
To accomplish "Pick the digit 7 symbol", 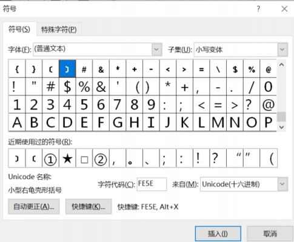I will (x=118, y=105).
